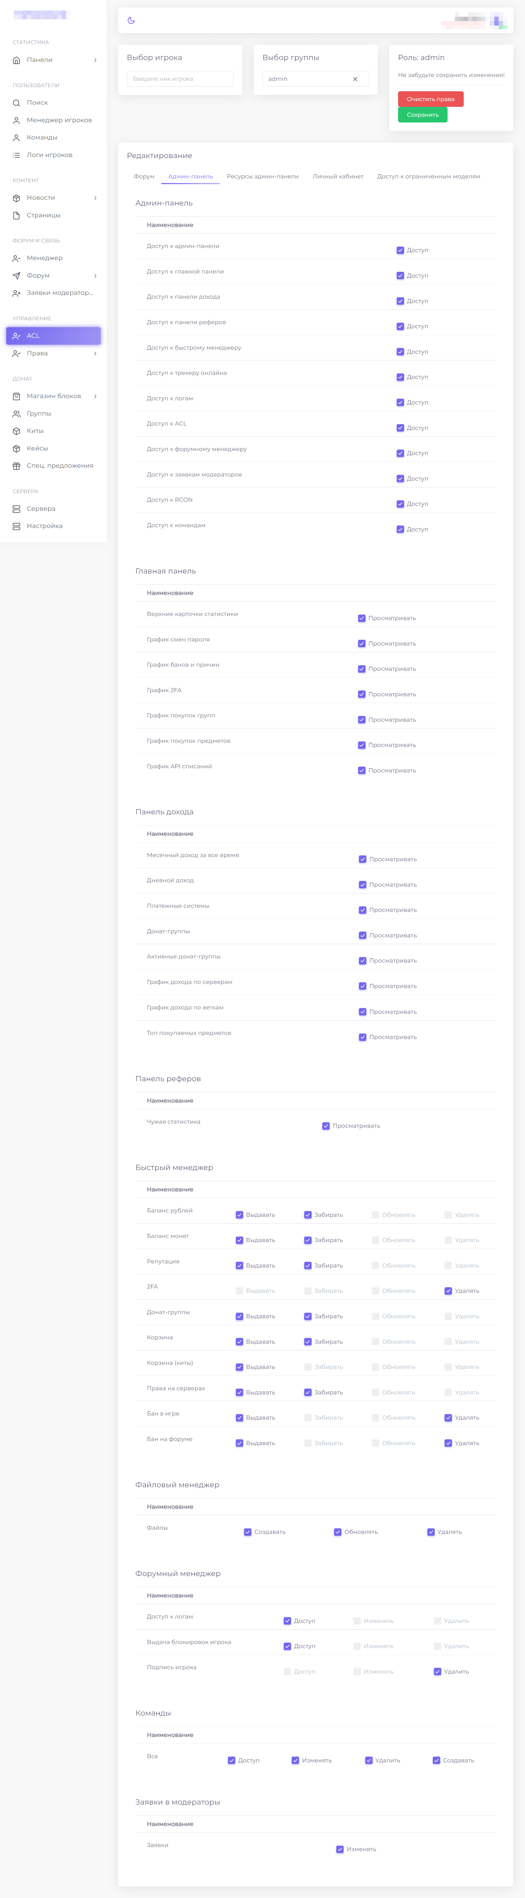The width and height of the screenshot is (525, 1898).
Task: Switch to the Форум tab
Action: pyautogui.click(x=144, y=177)
